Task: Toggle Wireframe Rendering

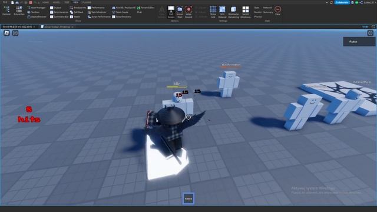Action: tap(233, 12)
